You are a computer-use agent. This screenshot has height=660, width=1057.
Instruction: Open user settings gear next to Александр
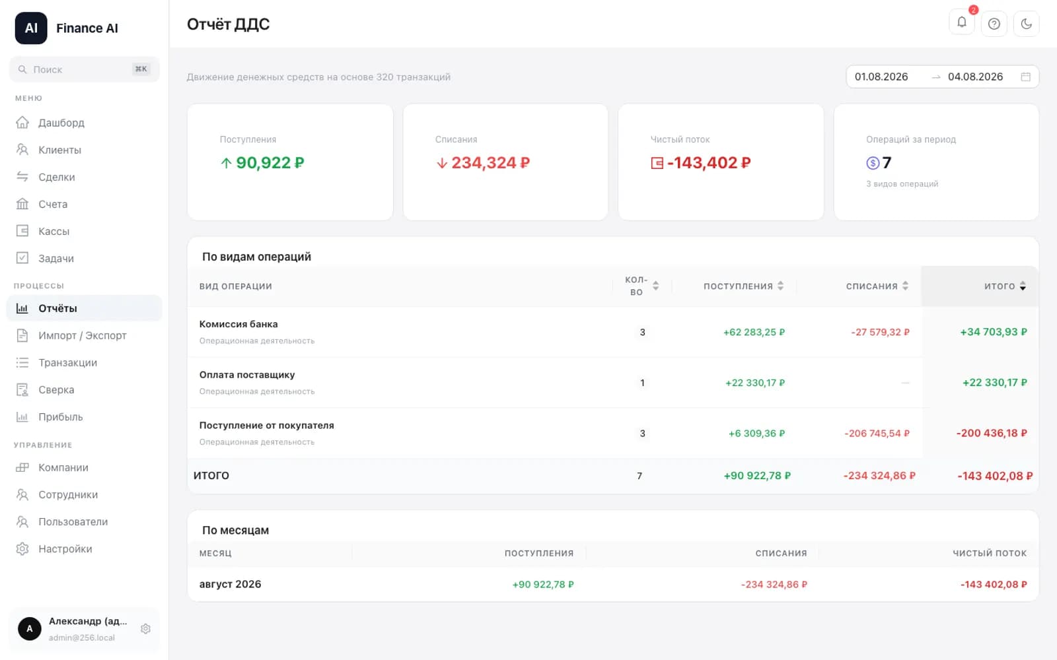[146, 629]
